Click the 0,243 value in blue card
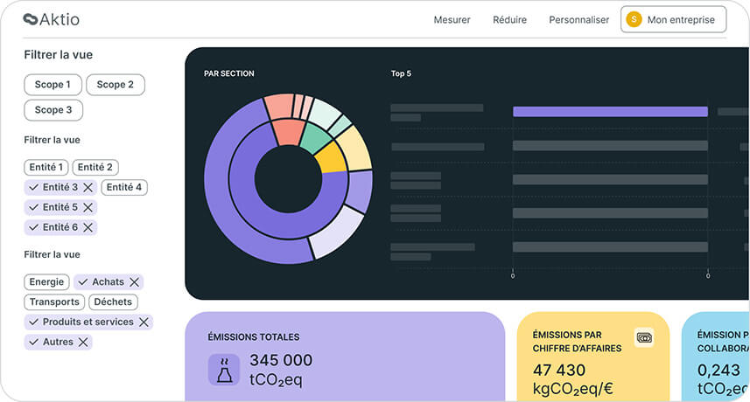 [718, 370]
